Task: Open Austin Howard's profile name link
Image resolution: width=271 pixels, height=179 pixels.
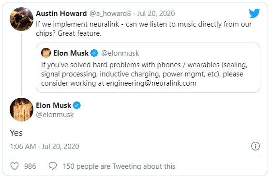Action: point(61,14)
